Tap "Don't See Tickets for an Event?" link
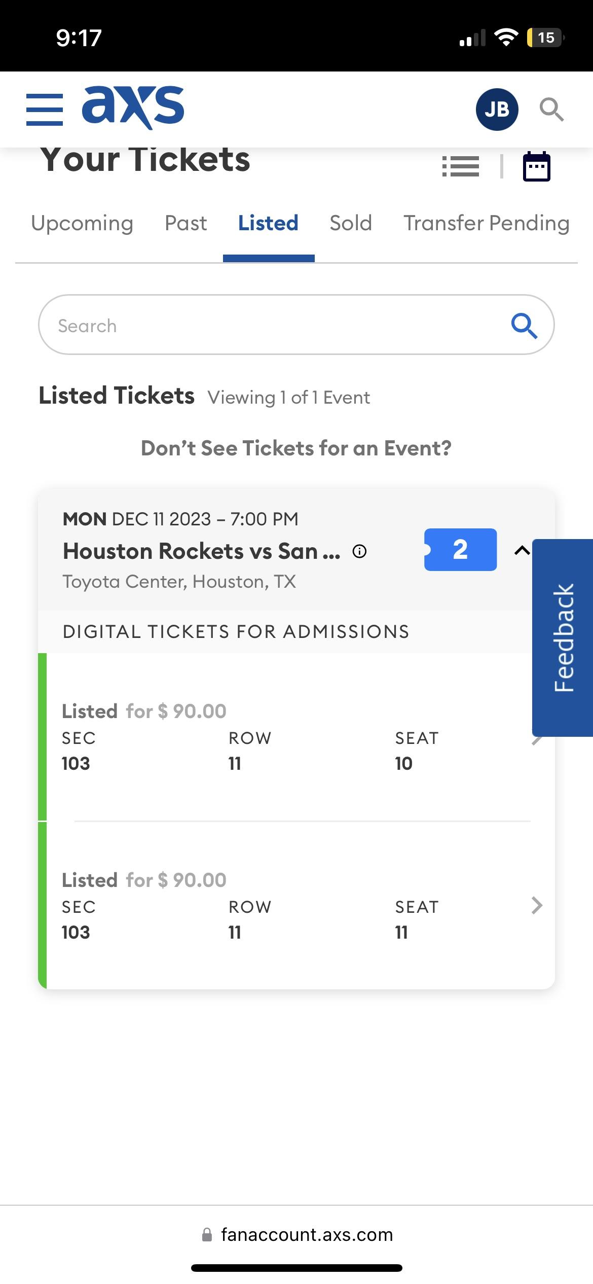The image size is (593, 1284). [x=296, y=448]
